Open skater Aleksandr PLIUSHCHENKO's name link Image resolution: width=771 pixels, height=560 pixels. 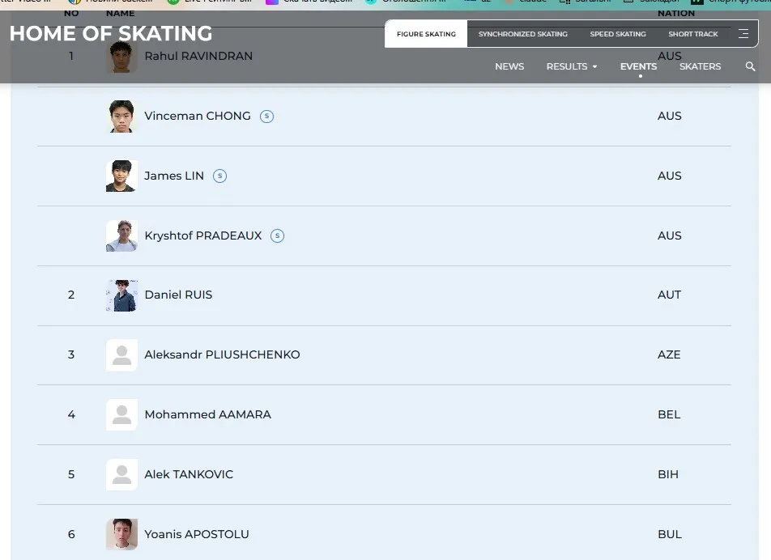[x=222, y=354]
